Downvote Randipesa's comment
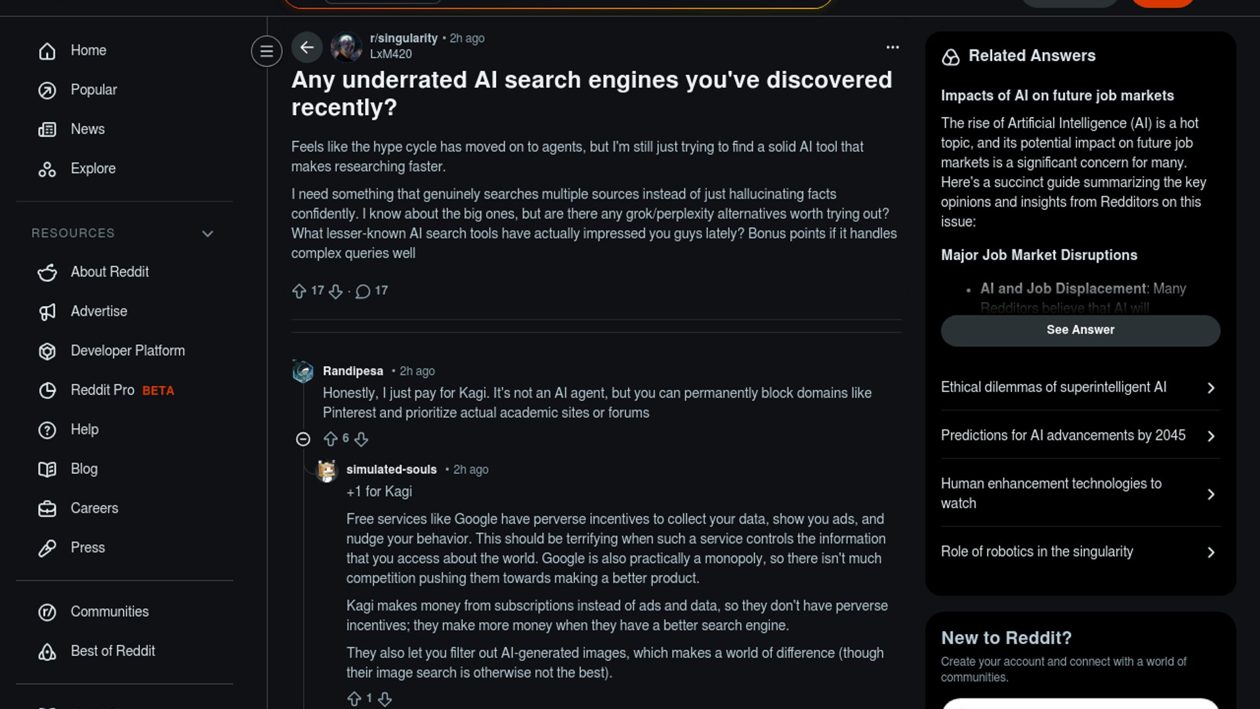This screenshot has width=1260, height=709. click(362, 439)
